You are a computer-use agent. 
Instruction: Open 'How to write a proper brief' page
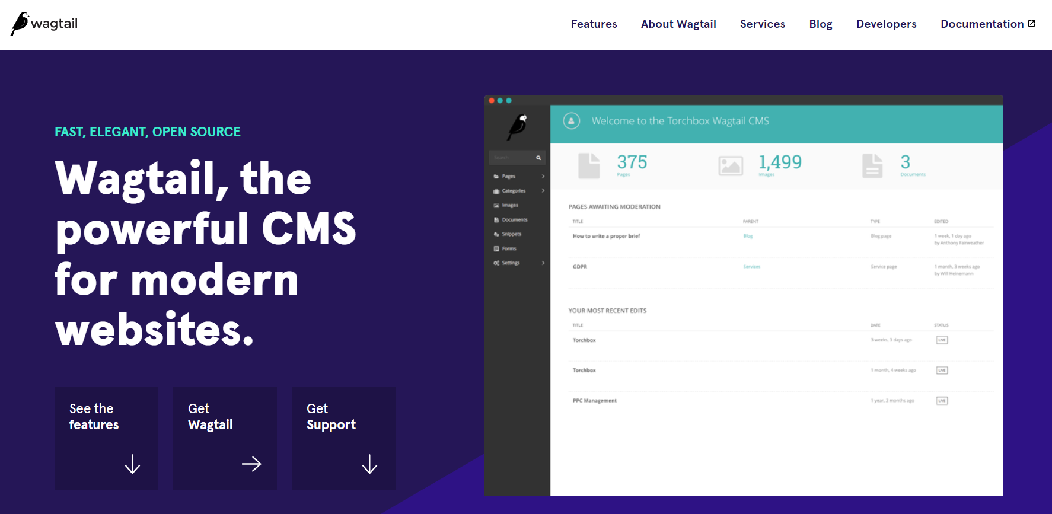(606, 236)
